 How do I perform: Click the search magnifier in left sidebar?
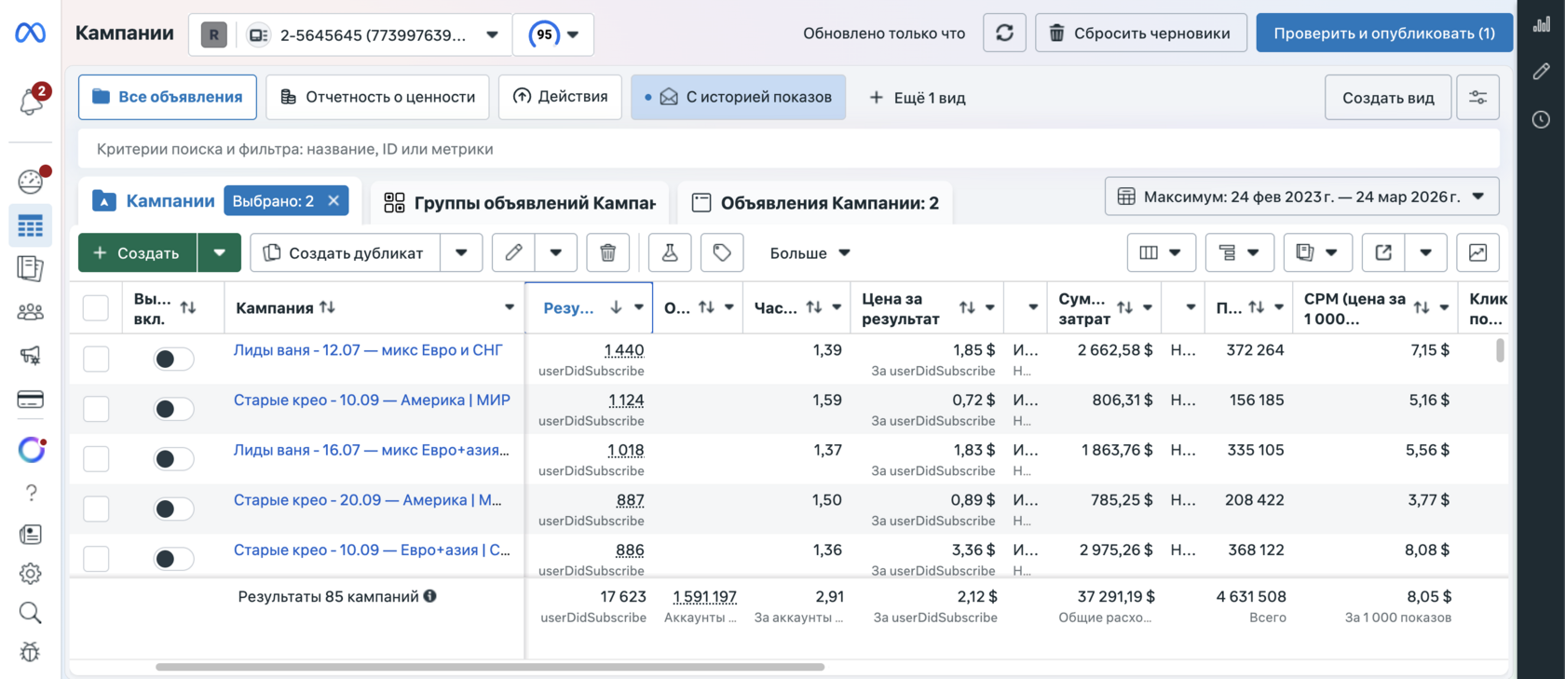(31, 613)
